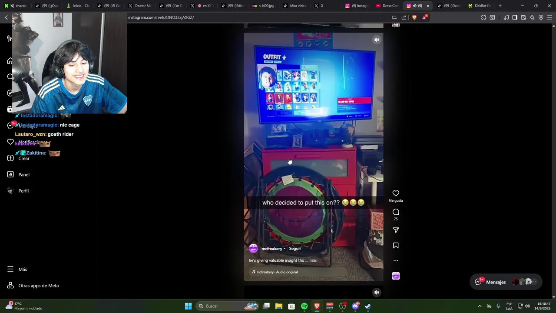Click 'ESP LAA' language indicator
The width and height of the screenshot is (556, 313).
click(509, 306)
